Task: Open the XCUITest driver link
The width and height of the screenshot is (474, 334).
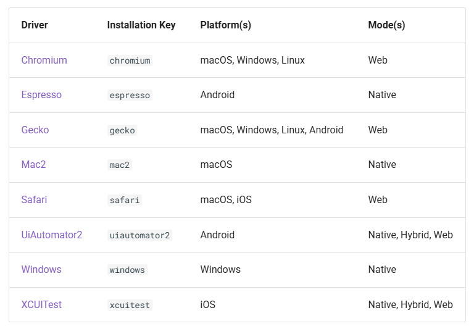Action: click(41, 305)
